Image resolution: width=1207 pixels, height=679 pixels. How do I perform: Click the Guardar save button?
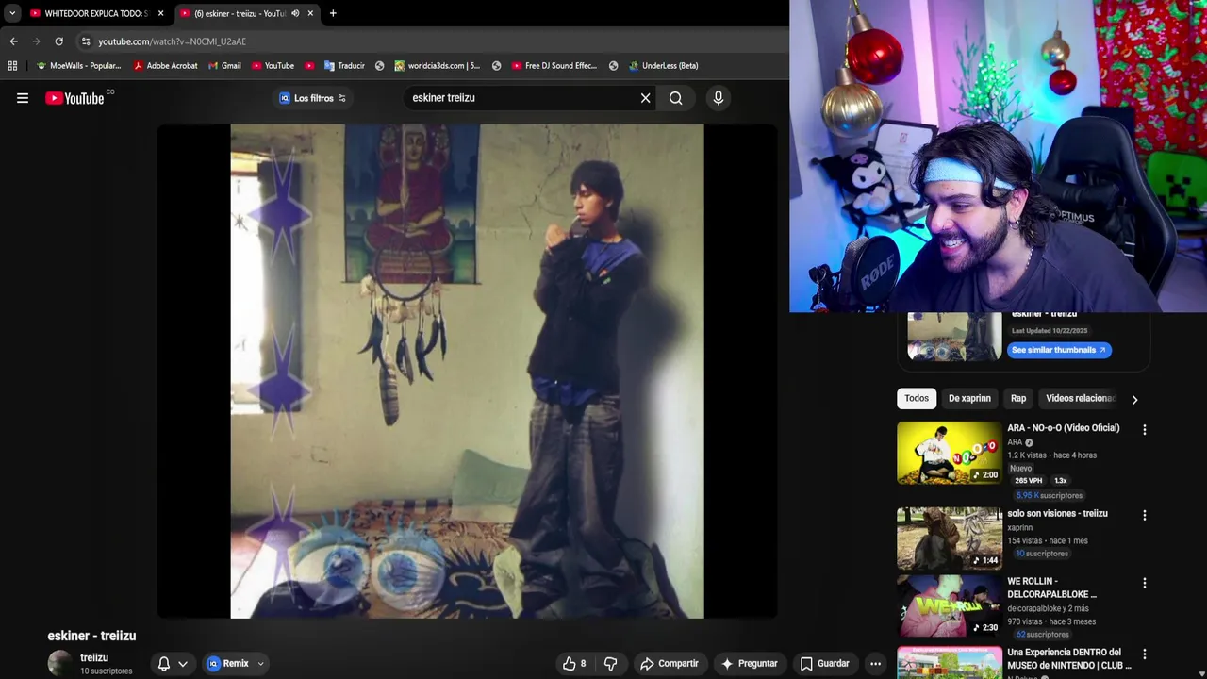point(825,664)
